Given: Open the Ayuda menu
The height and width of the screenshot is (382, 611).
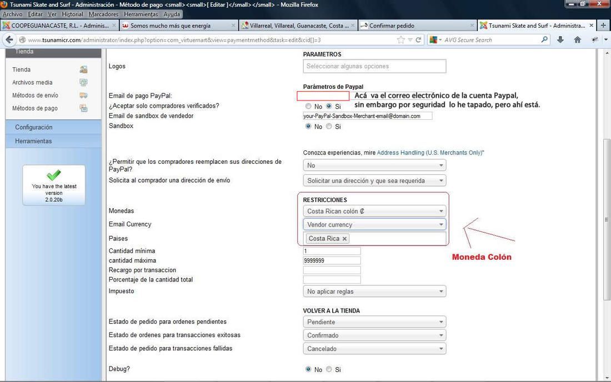Looking at the screenshot, I should point(172,14).
